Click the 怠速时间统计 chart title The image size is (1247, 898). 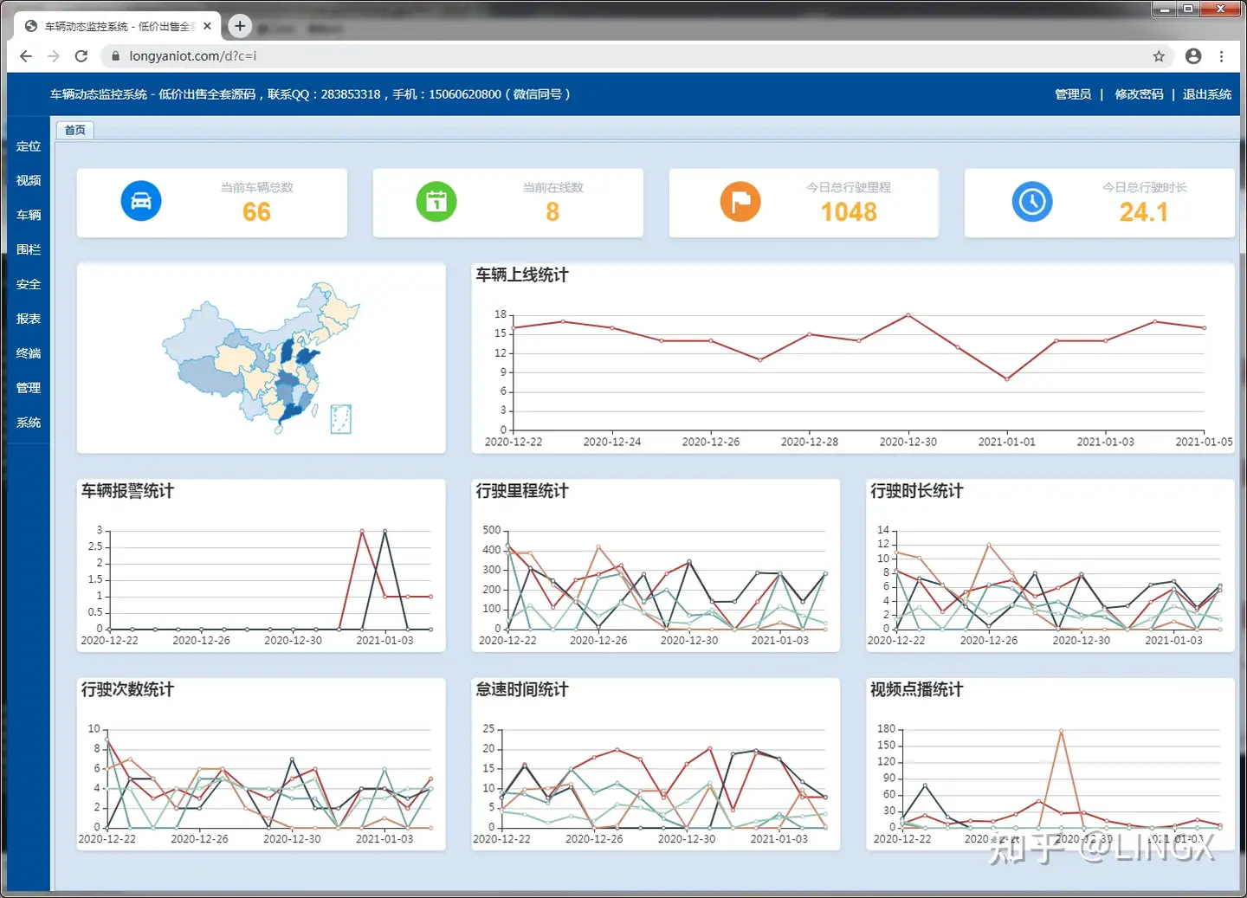coord(522,689)
